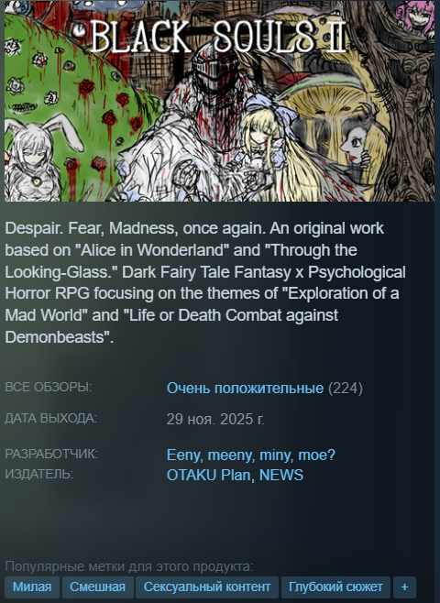Select the Сексуальный контент tag

[x=207, y=587]
